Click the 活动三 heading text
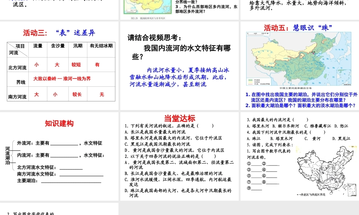Viewport: 359px width, 215px height. 35,33
